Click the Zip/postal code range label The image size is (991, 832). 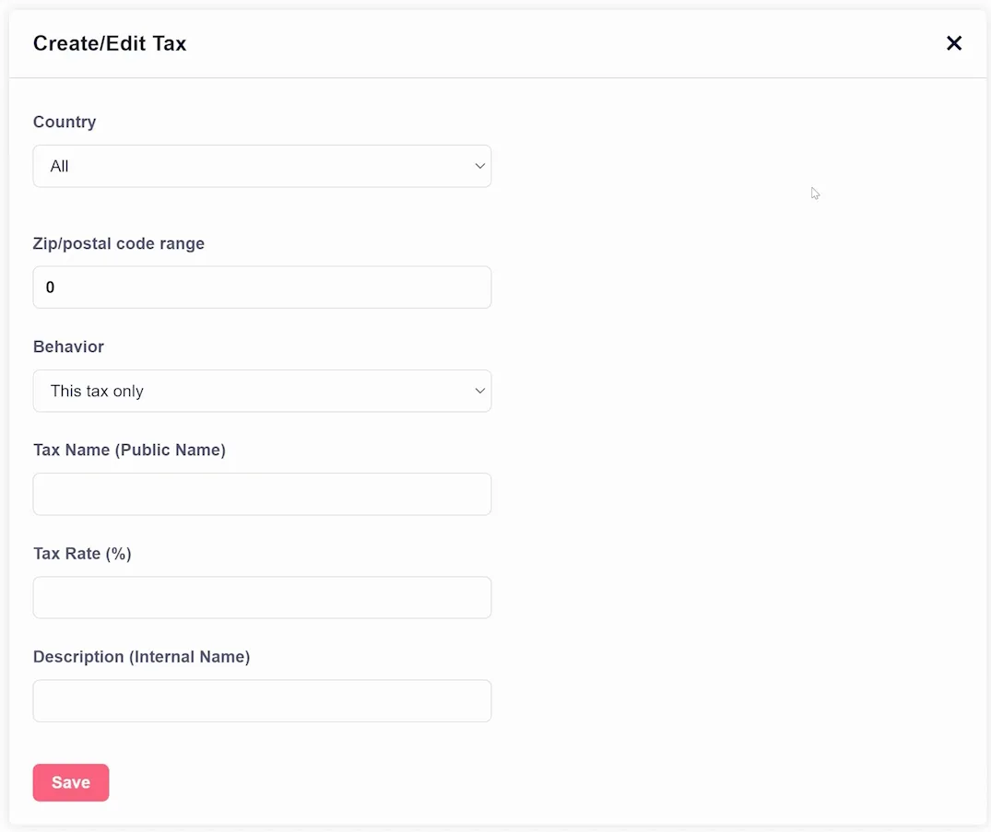[119, 244]
